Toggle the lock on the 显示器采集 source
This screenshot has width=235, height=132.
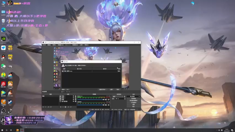75,101
